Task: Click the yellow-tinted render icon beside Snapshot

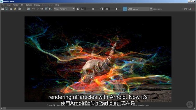Action: click(15, 9)
